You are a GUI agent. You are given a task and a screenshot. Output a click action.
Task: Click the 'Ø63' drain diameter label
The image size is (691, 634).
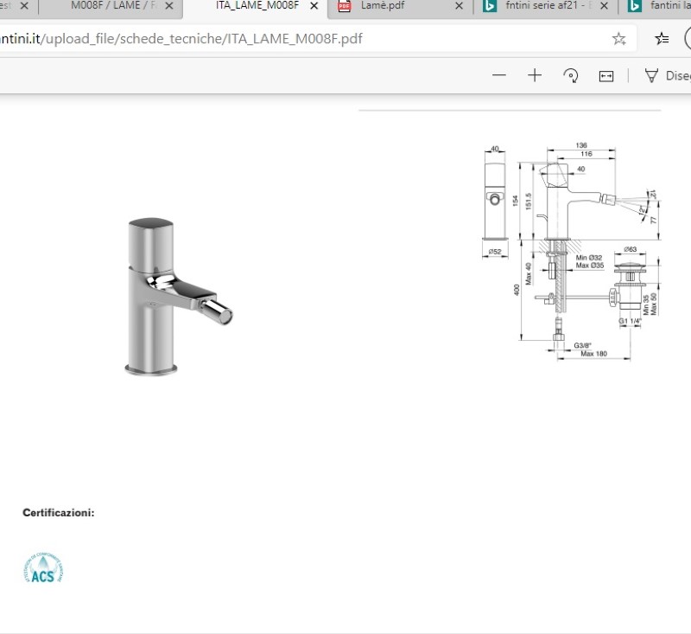point(631,249)
